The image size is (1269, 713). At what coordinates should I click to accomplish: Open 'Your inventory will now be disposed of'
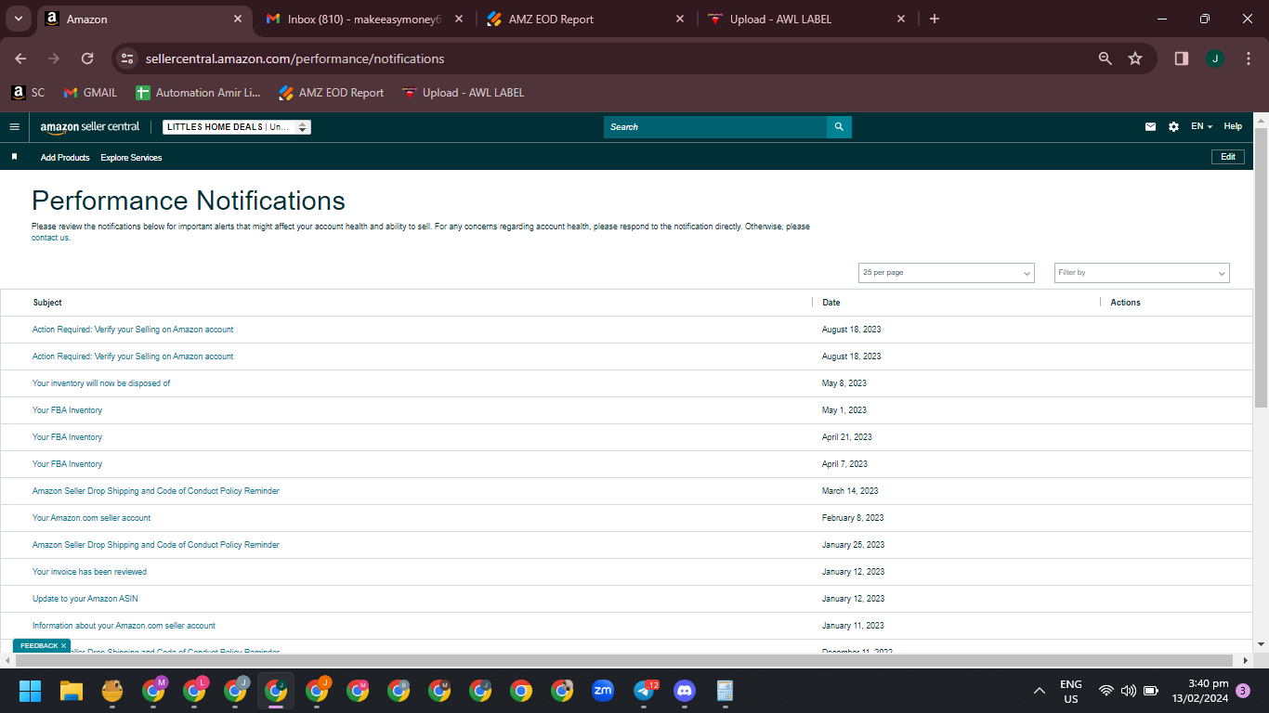coord(101,383)
